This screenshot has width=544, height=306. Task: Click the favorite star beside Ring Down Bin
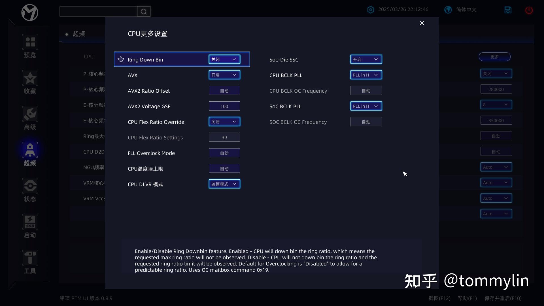coord(121,59)
